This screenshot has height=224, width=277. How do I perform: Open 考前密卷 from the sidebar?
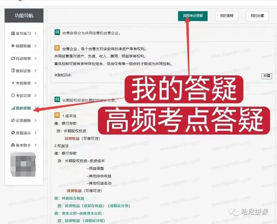[23, 83]
